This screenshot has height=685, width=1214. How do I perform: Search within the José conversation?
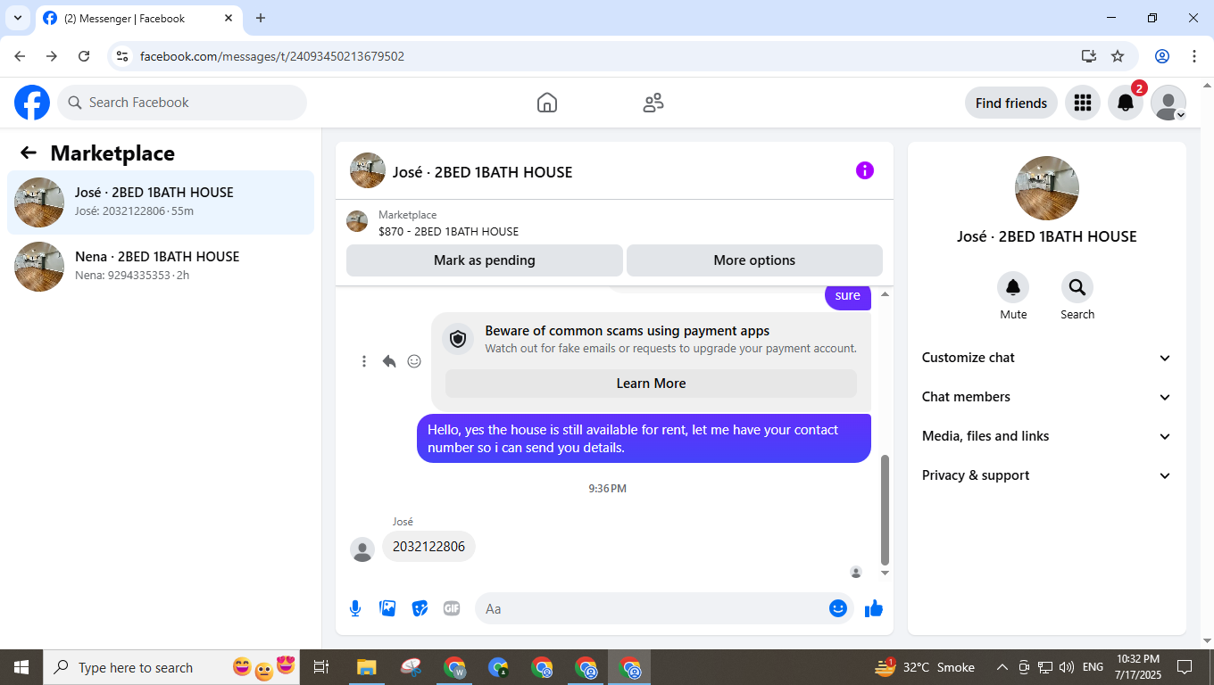coord(1077,287)
